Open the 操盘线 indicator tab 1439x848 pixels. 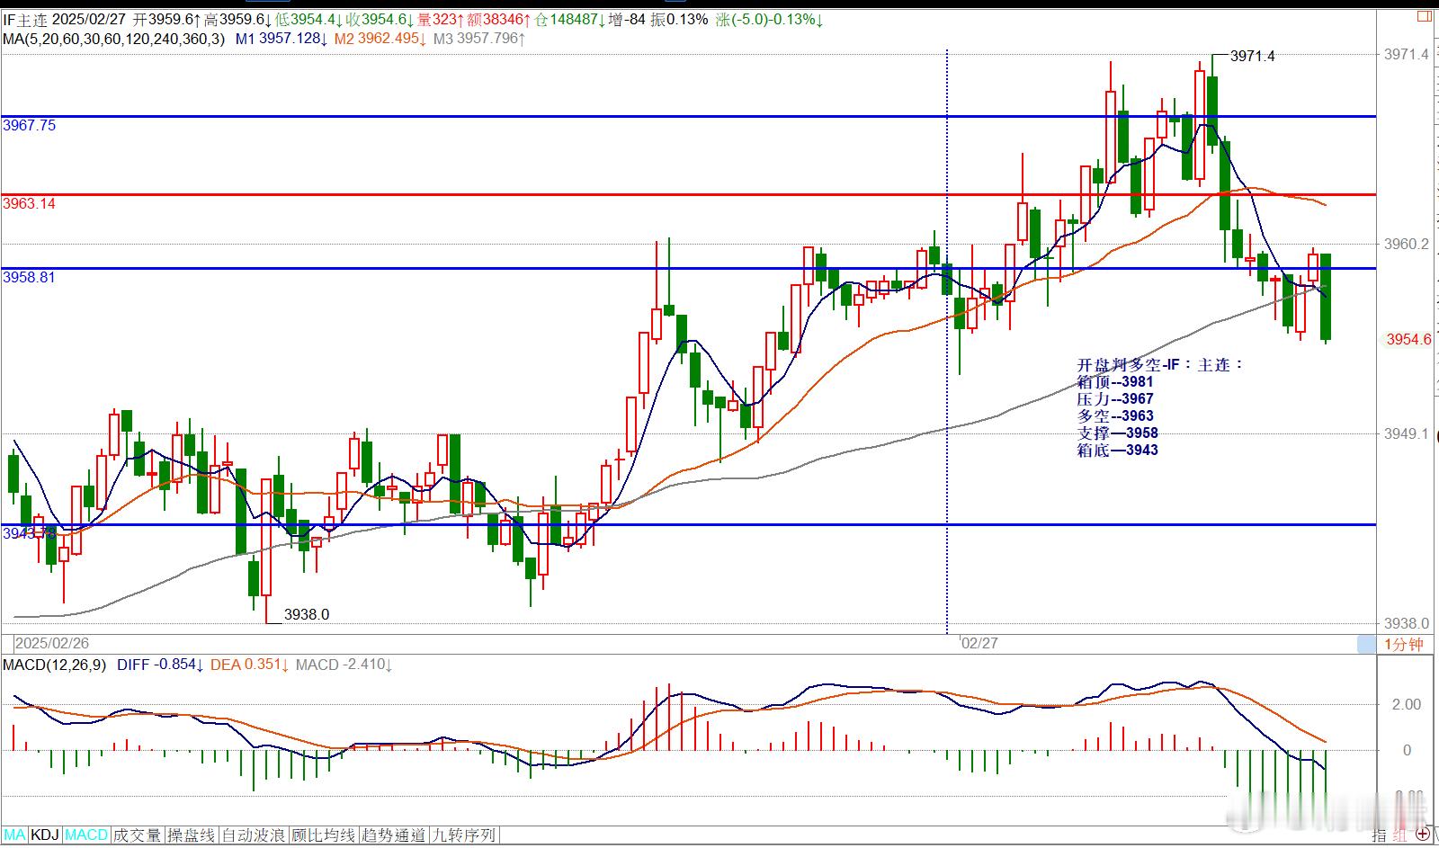tap(191, 835)
